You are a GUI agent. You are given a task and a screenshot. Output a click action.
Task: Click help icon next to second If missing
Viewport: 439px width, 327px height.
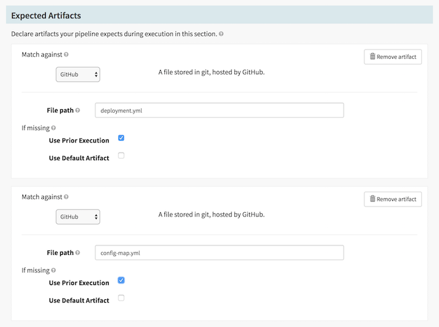53,271
